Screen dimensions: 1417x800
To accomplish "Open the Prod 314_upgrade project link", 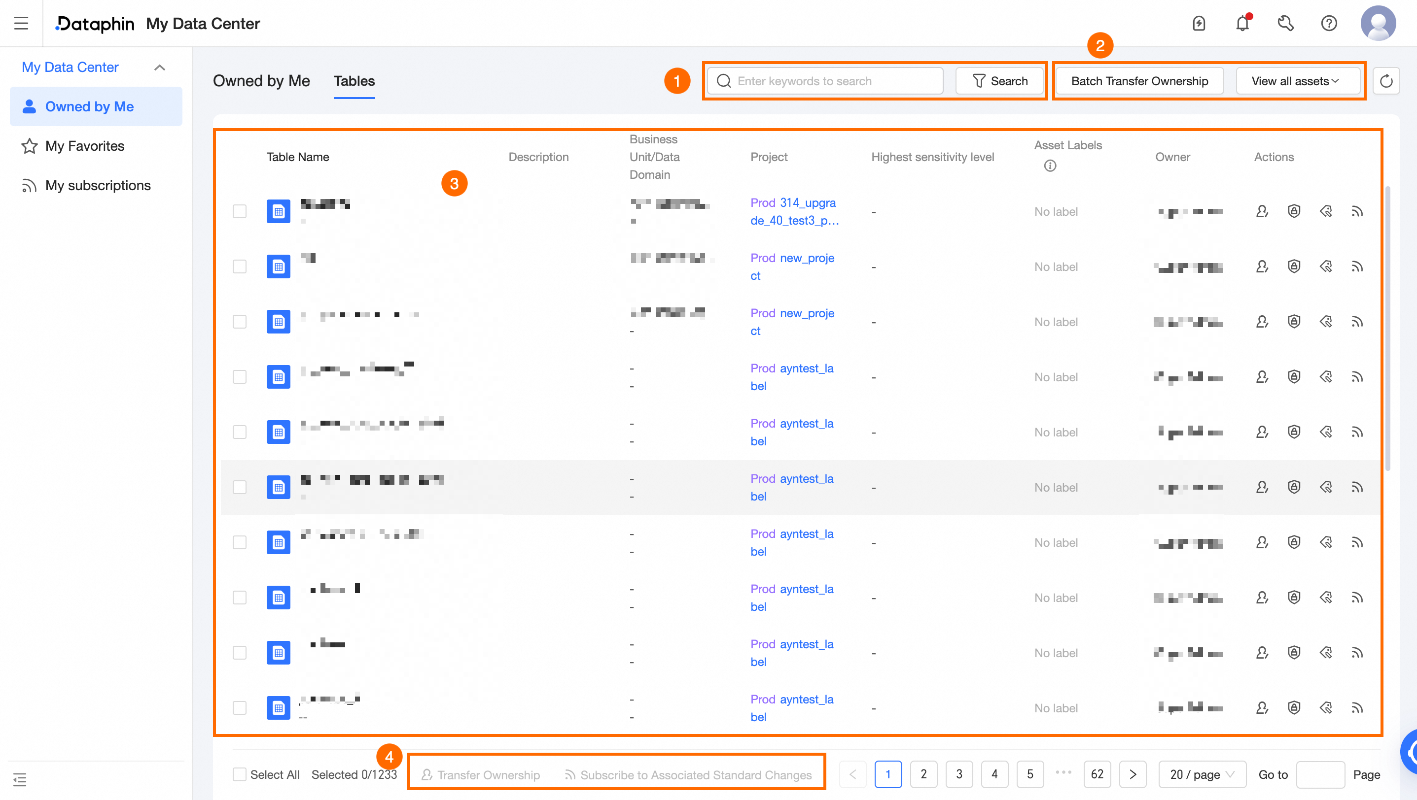I will click(794, 211).
